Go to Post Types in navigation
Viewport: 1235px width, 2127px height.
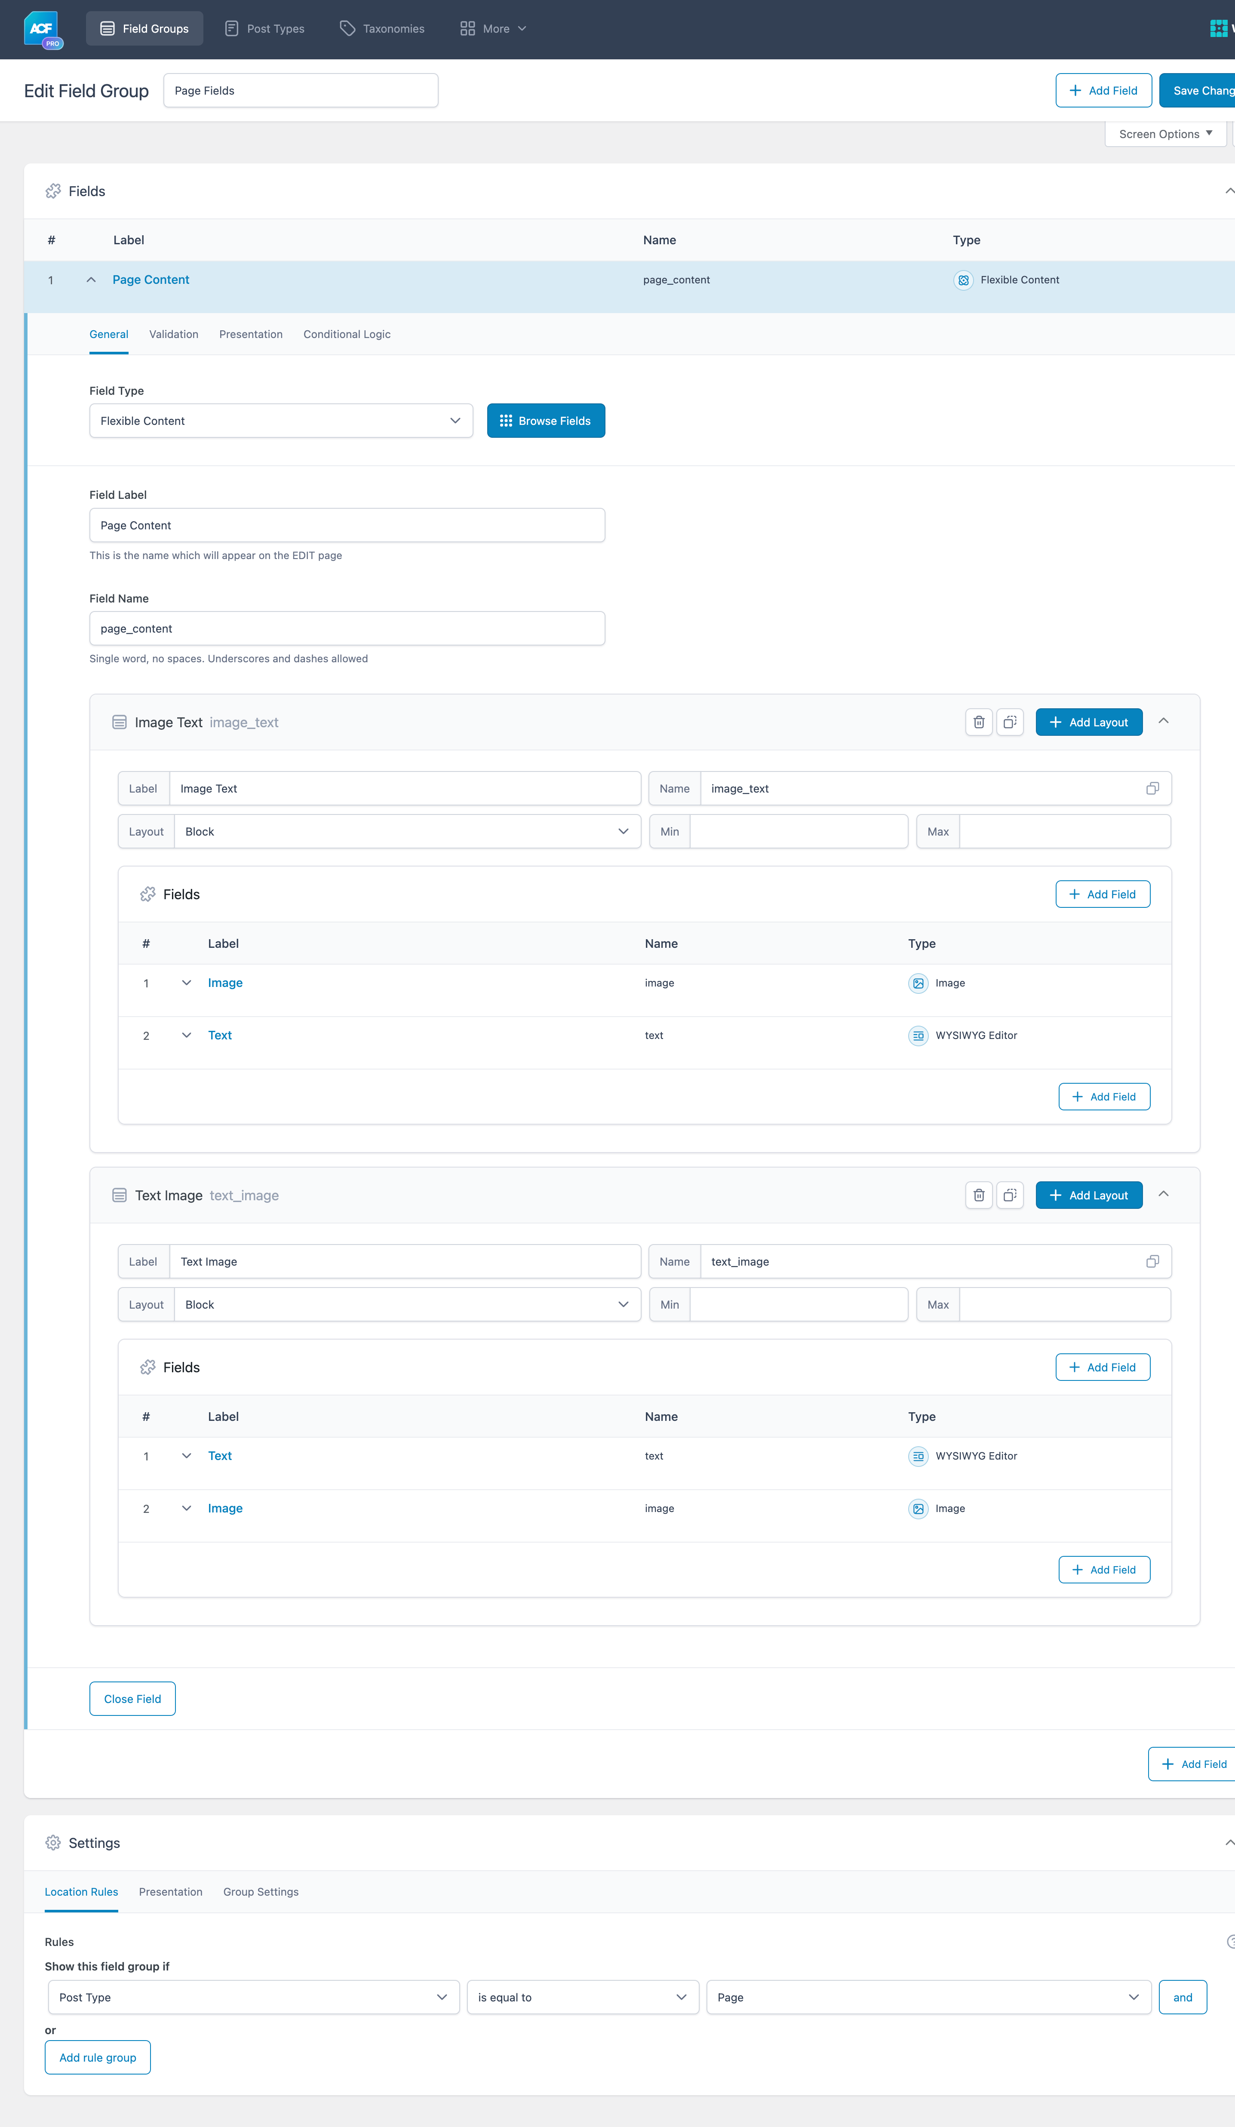point(264,29)
